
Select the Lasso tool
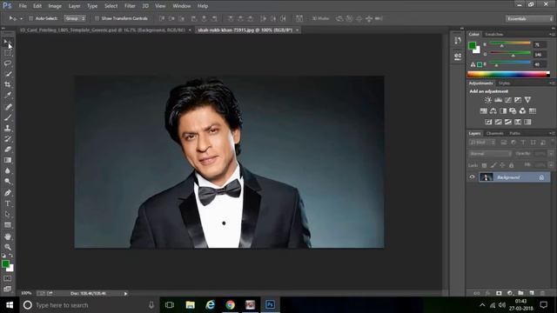pos(8,63)
